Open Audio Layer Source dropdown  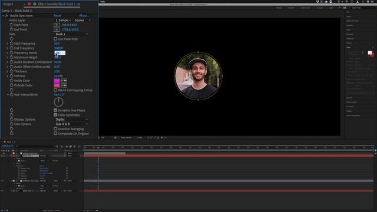pyautogui.click(x=82, y=20)
